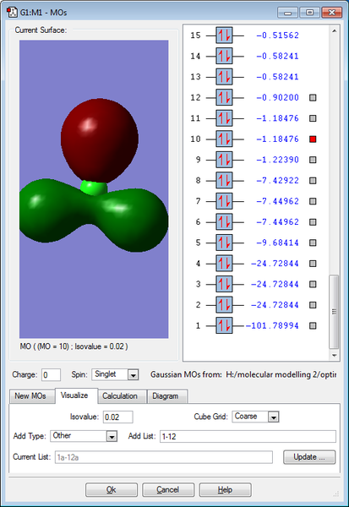Click the occupancy icon of orbital 2
The height and width of the screenshot is (507, 349).
point(224,305)
